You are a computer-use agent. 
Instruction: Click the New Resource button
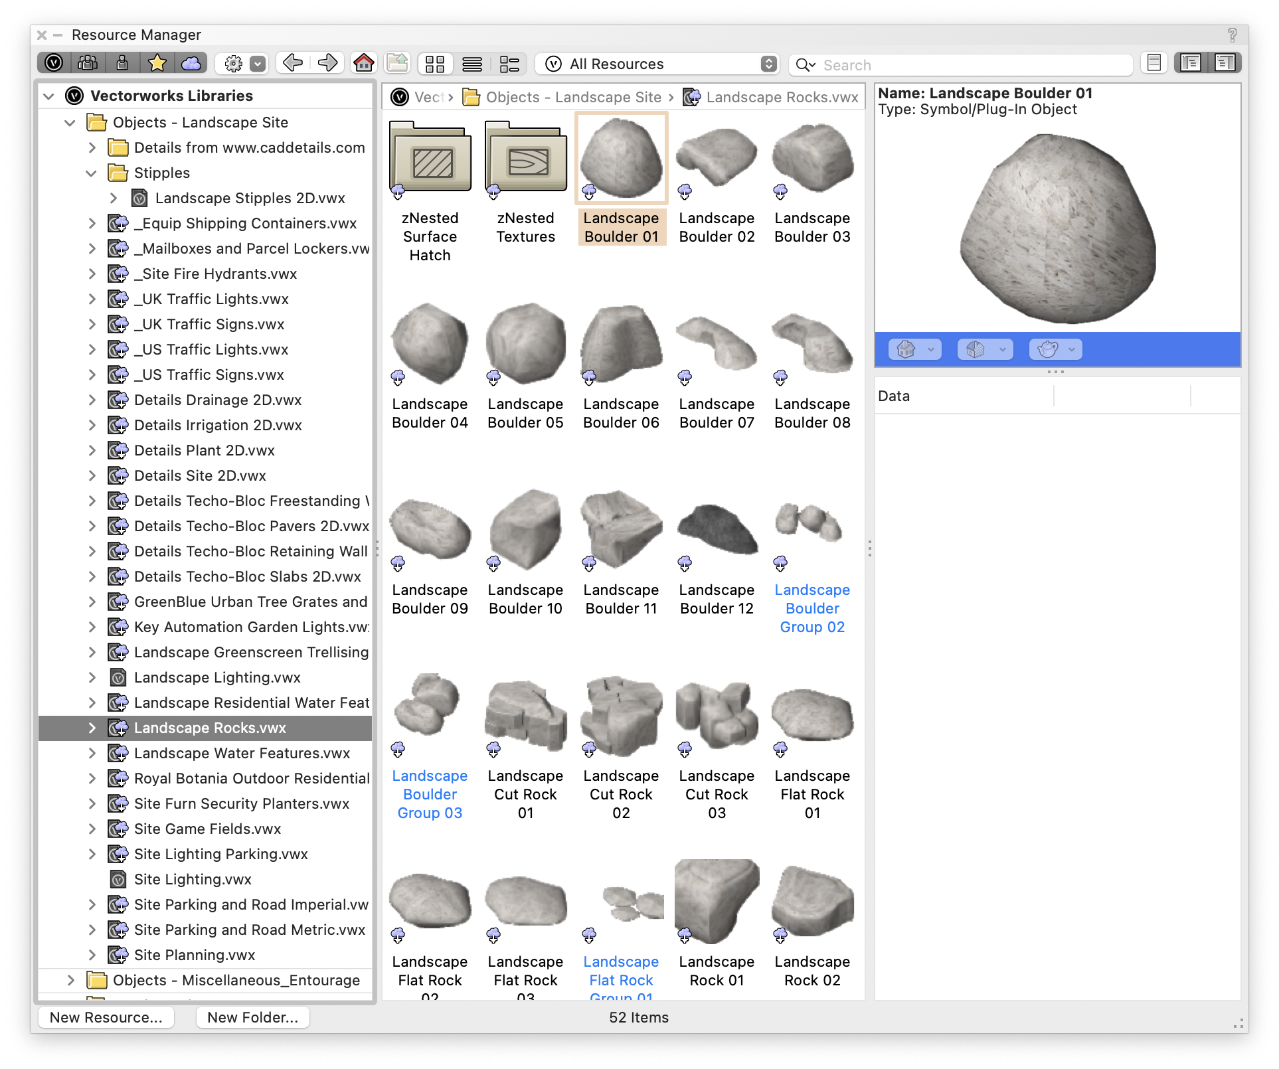[x=106, y=1017]
